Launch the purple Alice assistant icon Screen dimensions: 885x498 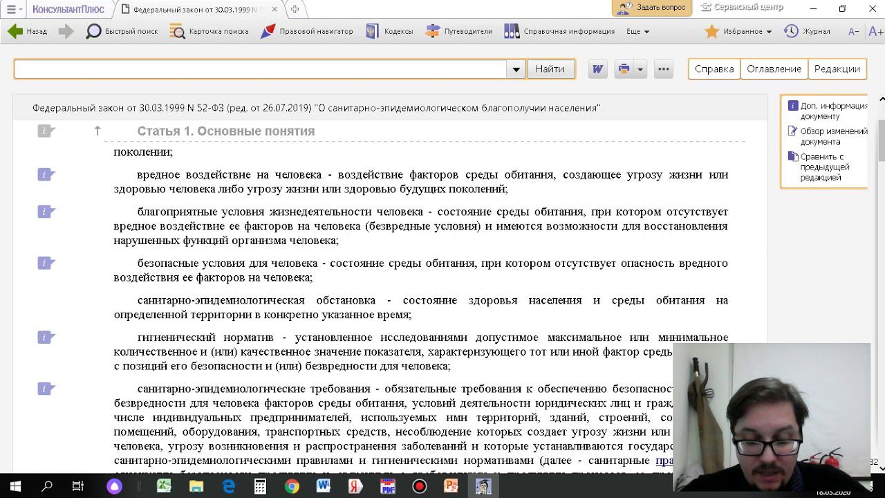114,486
